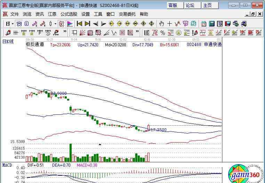Toggle the 极反通道 indicator icon
Viewport: 265px width, 183px height.
point(62,24)
